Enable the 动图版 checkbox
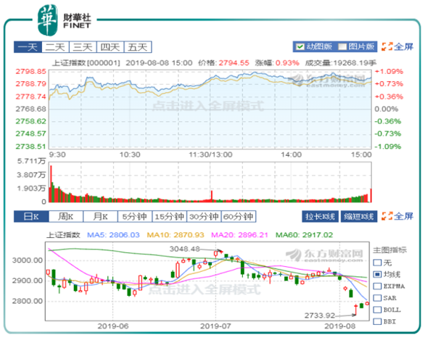This screenshot has width=425, height=338. coord(300,47)
